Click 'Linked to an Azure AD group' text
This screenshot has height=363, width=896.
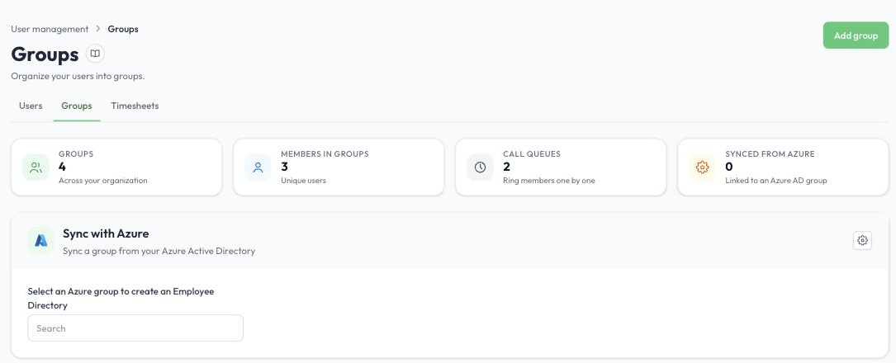click(x=776, y=181)
